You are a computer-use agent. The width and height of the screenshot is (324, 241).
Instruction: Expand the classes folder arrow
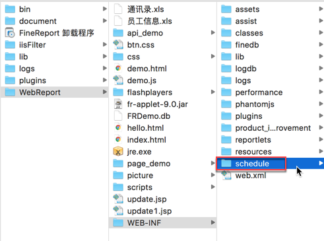point(321,32)
